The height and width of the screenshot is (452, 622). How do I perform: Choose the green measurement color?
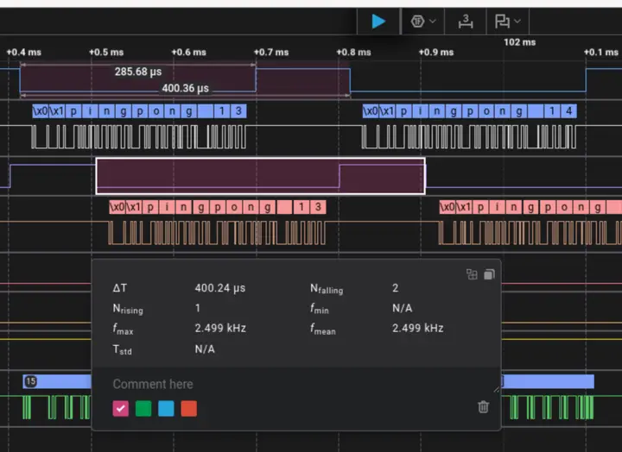click(x=143, y=408)
